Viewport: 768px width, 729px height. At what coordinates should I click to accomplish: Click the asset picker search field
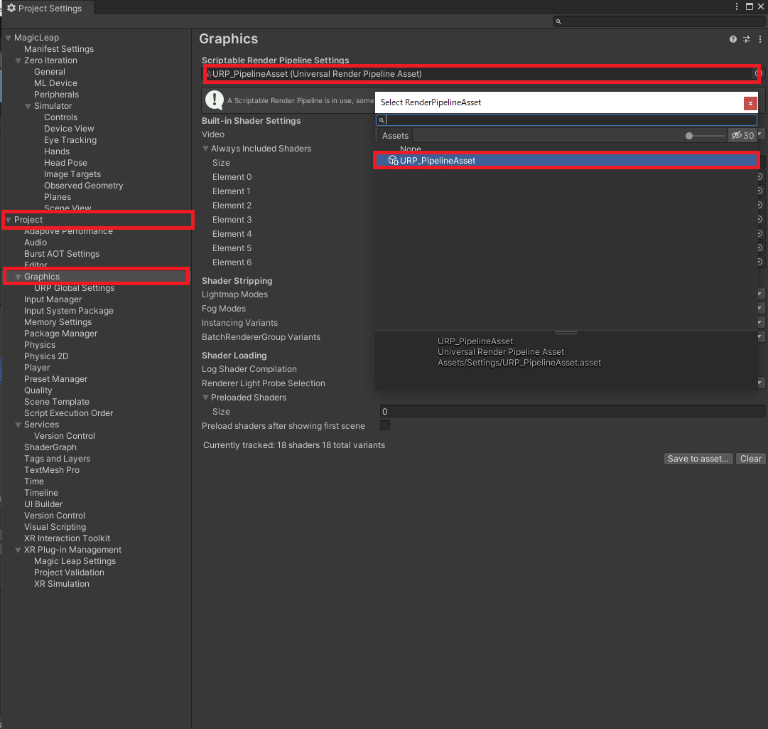tap(566, 120)
